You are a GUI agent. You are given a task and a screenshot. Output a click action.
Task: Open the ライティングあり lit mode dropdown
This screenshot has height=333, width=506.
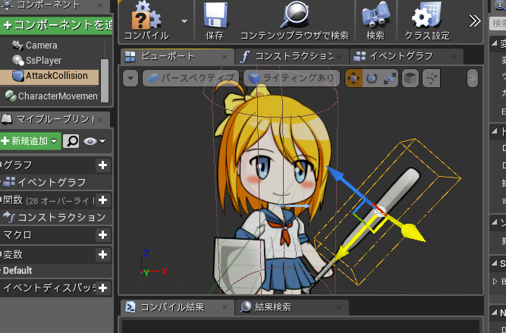coord(292,78)
